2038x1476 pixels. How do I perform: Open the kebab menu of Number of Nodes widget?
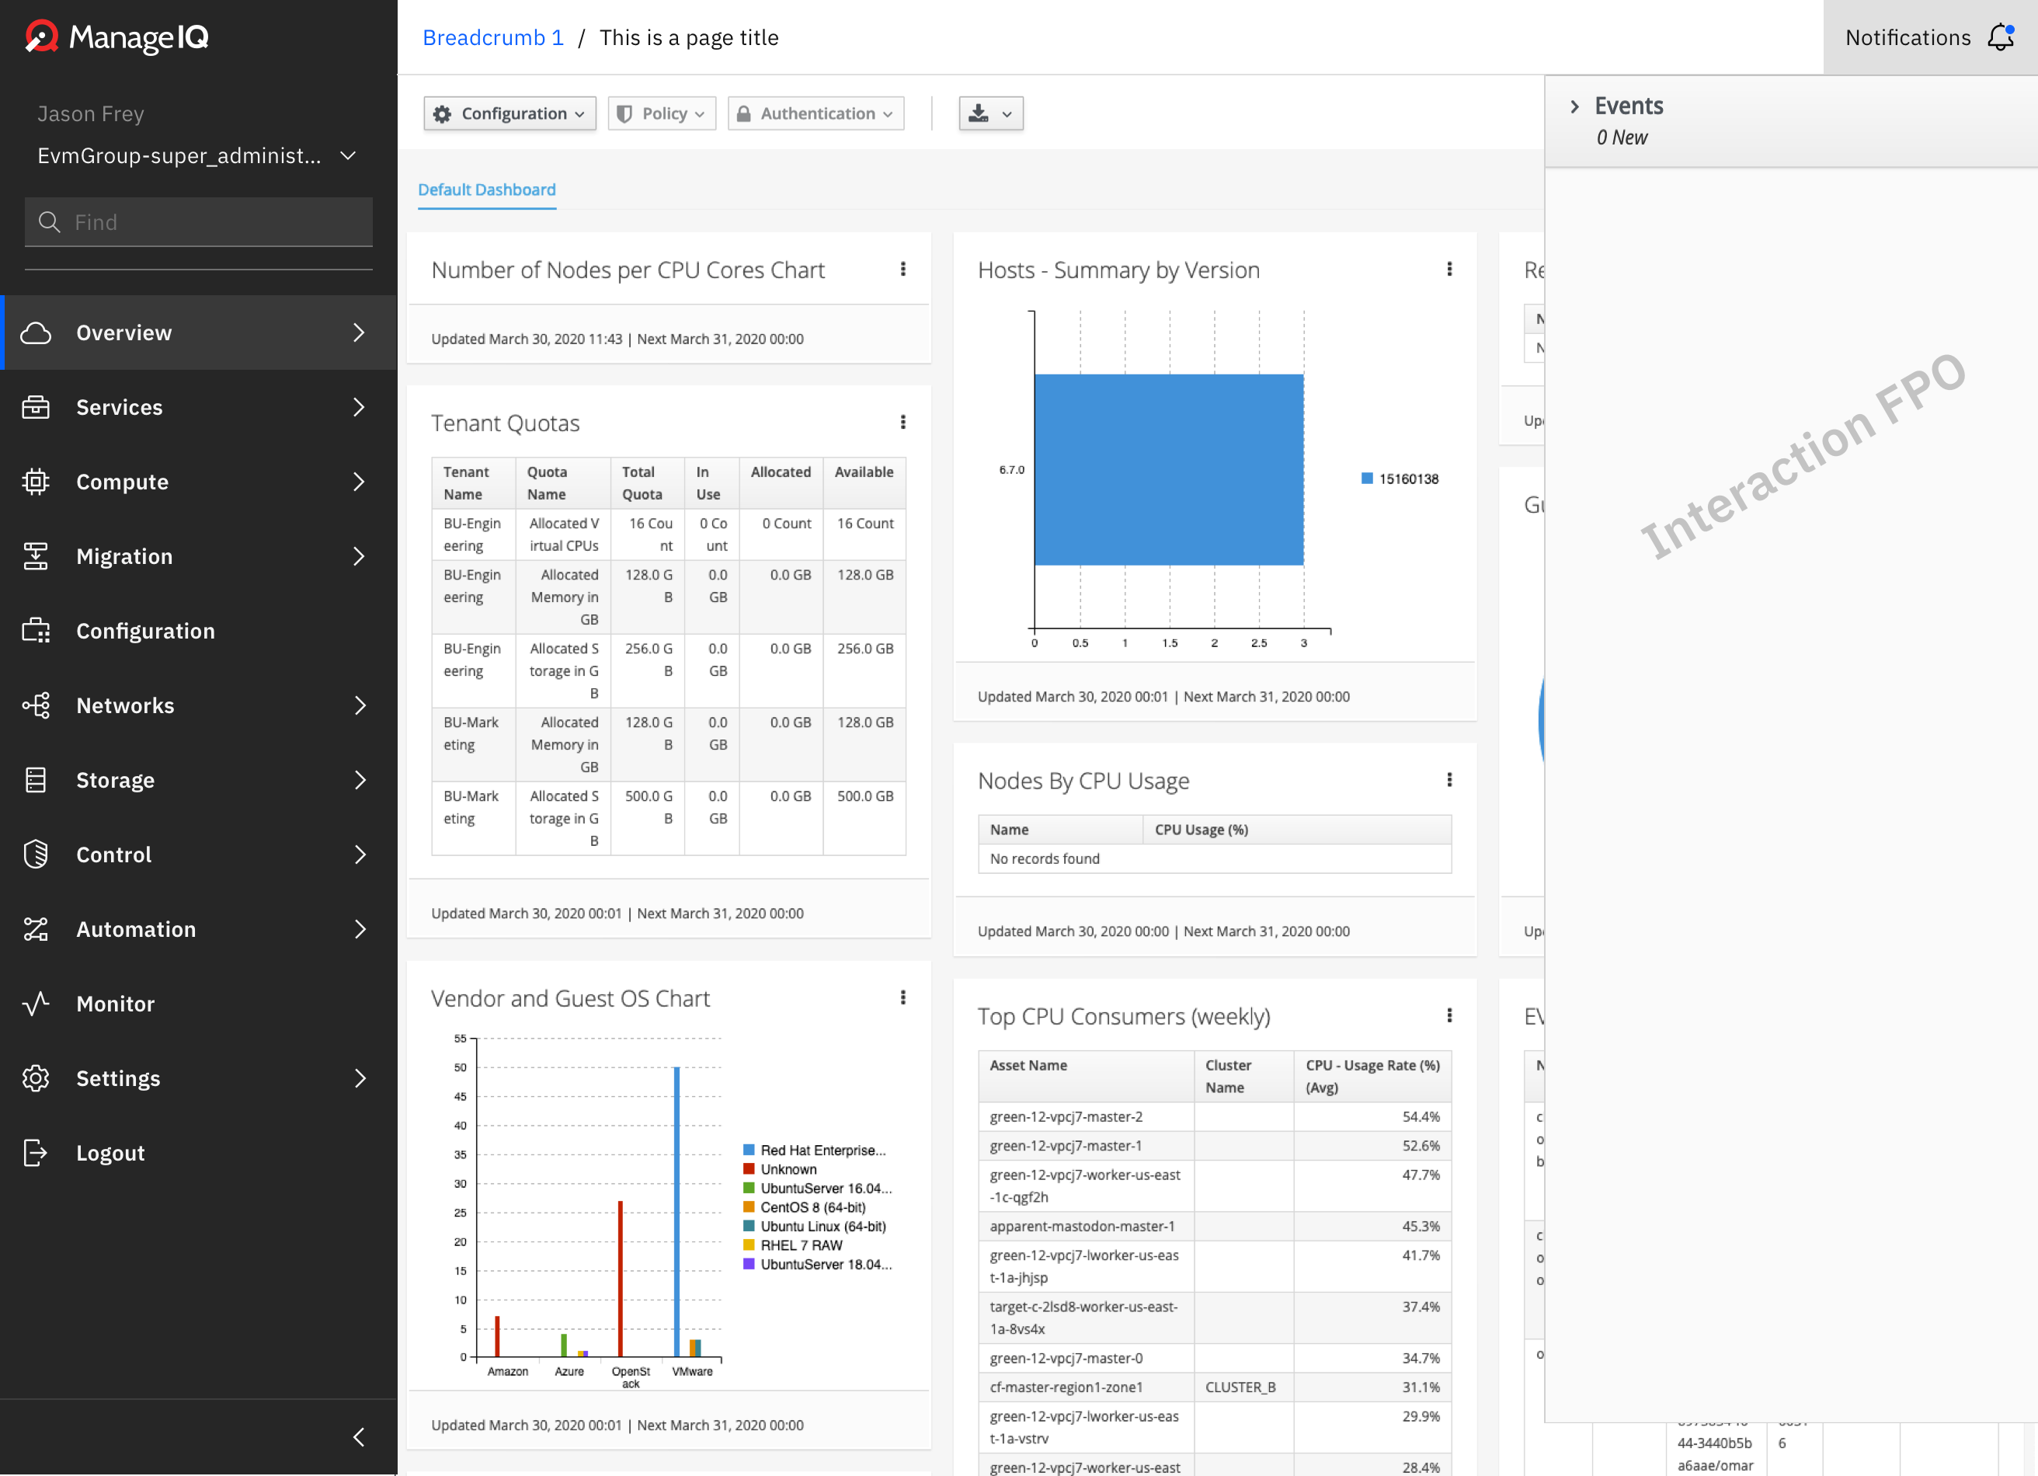(903, 269)
